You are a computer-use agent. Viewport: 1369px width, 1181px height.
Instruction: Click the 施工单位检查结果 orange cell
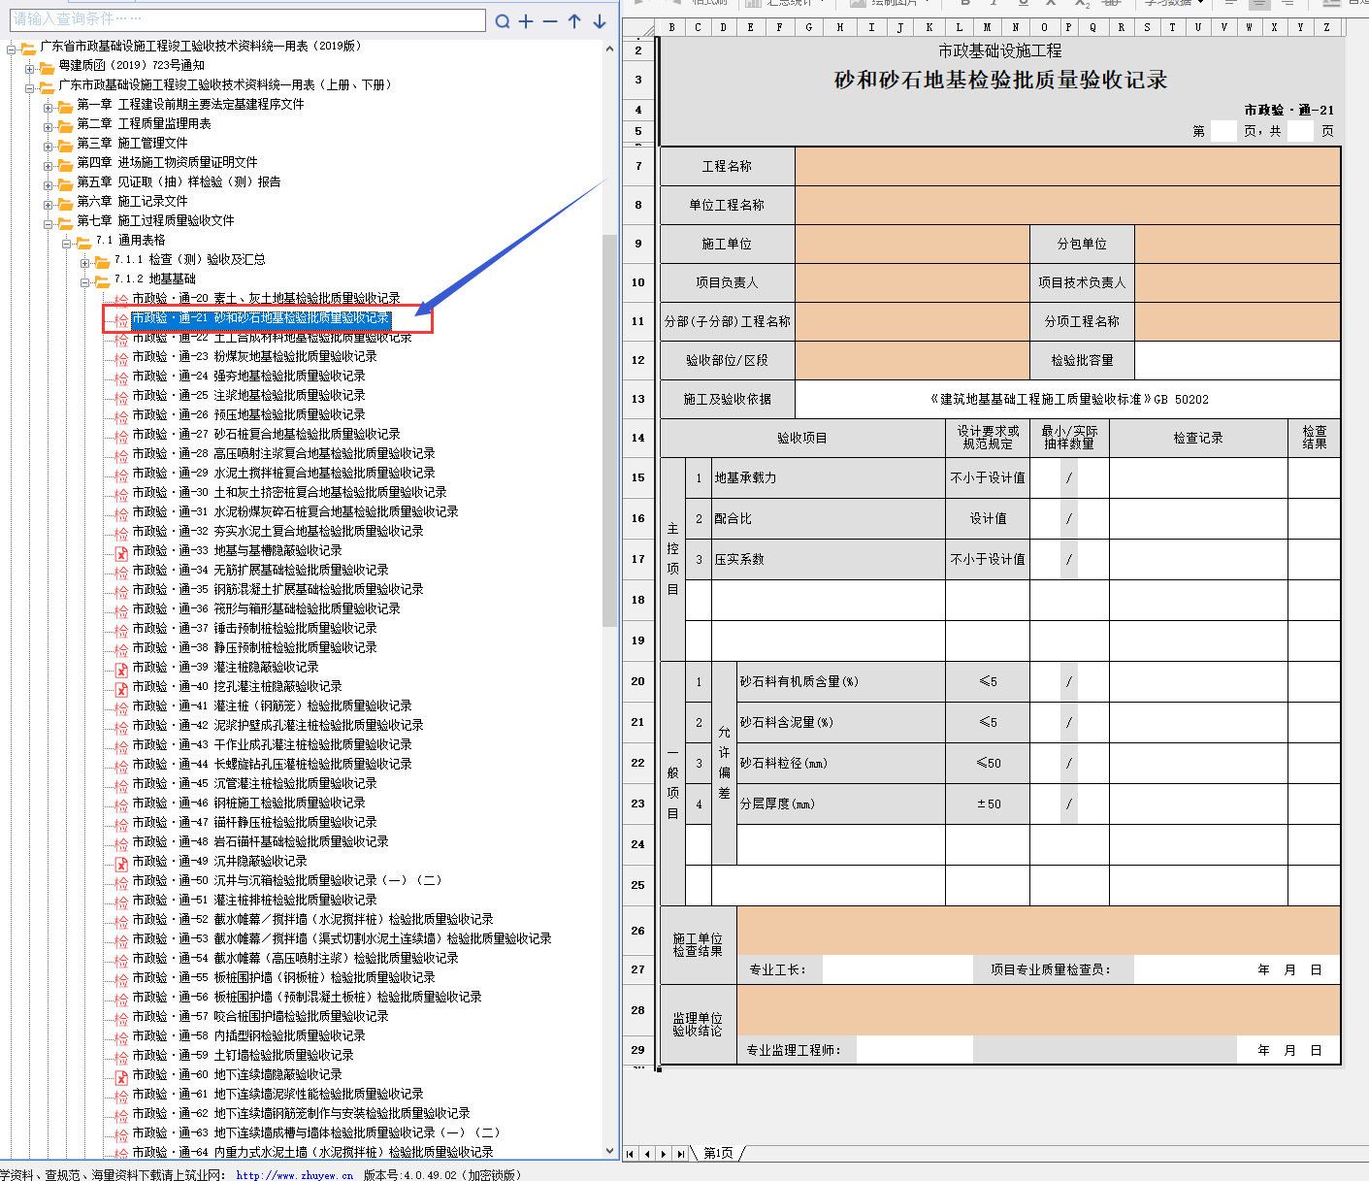(x=1038, y=931)
